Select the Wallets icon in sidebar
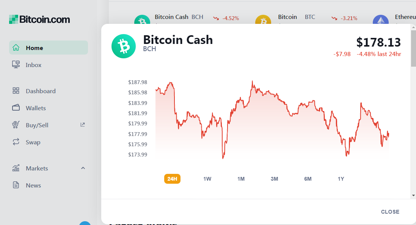416x225 pixels. click(16, 108)
